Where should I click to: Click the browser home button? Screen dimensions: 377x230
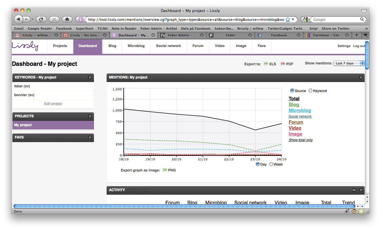pyautogui.click(x=67, y=19)
